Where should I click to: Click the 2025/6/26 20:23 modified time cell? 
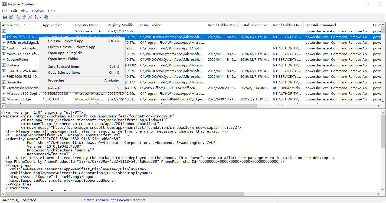[222, 88]
